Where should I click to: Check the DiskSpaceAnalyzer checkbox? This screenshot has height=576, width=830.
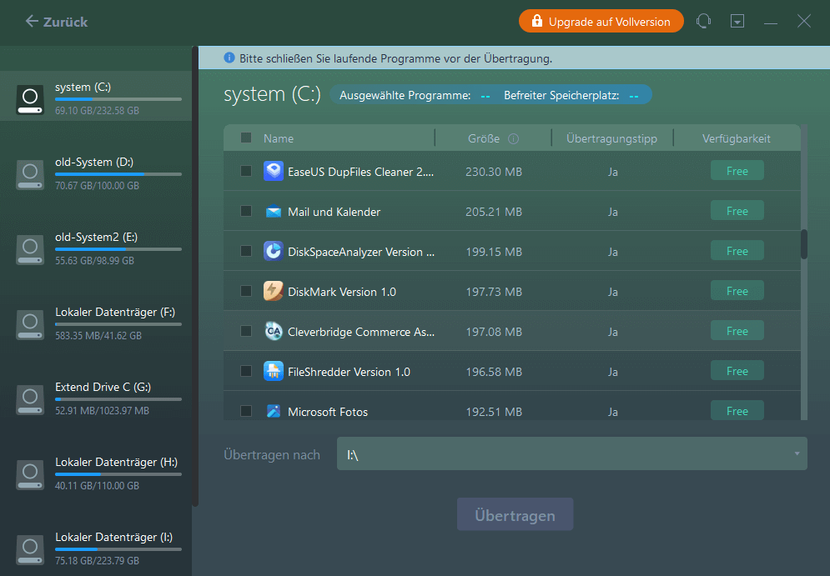pos(246,251)
